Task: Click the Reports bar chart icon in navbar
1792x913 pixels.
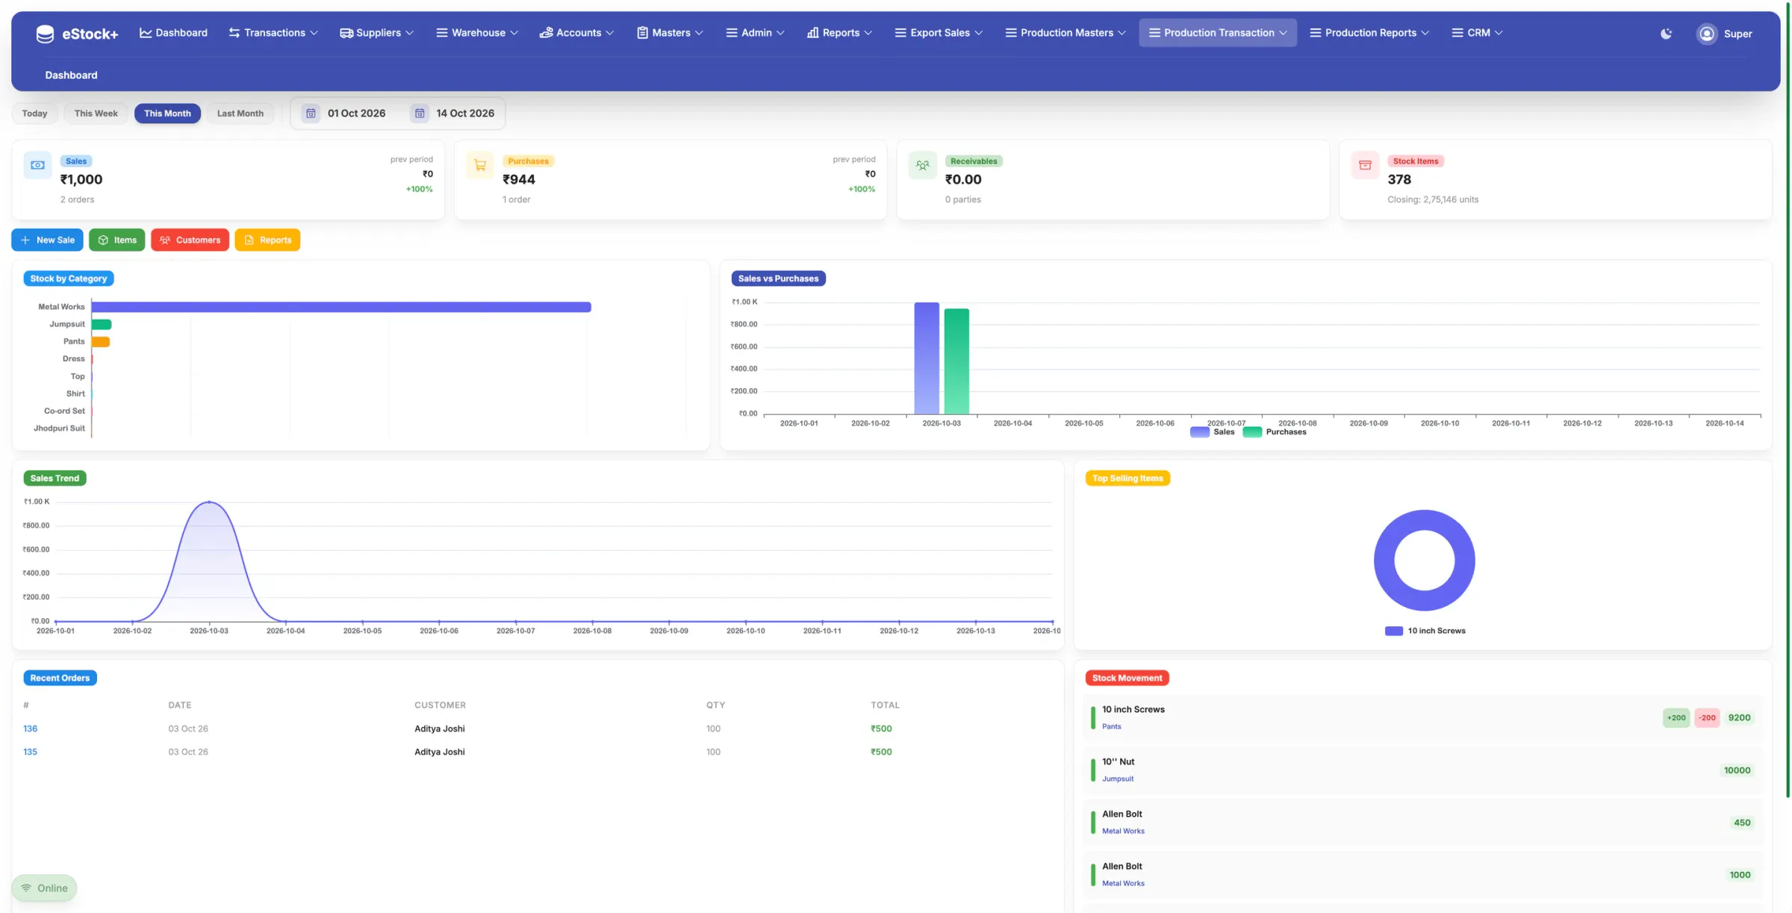Action: click(x=812, y=33)
